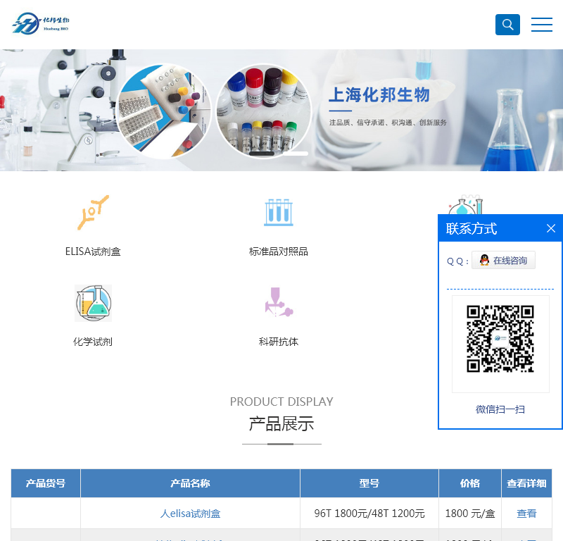The width and height of the screenshot is (563, 541).
Task: Click the 产品展示 section heading
Action: click(281, 424)
